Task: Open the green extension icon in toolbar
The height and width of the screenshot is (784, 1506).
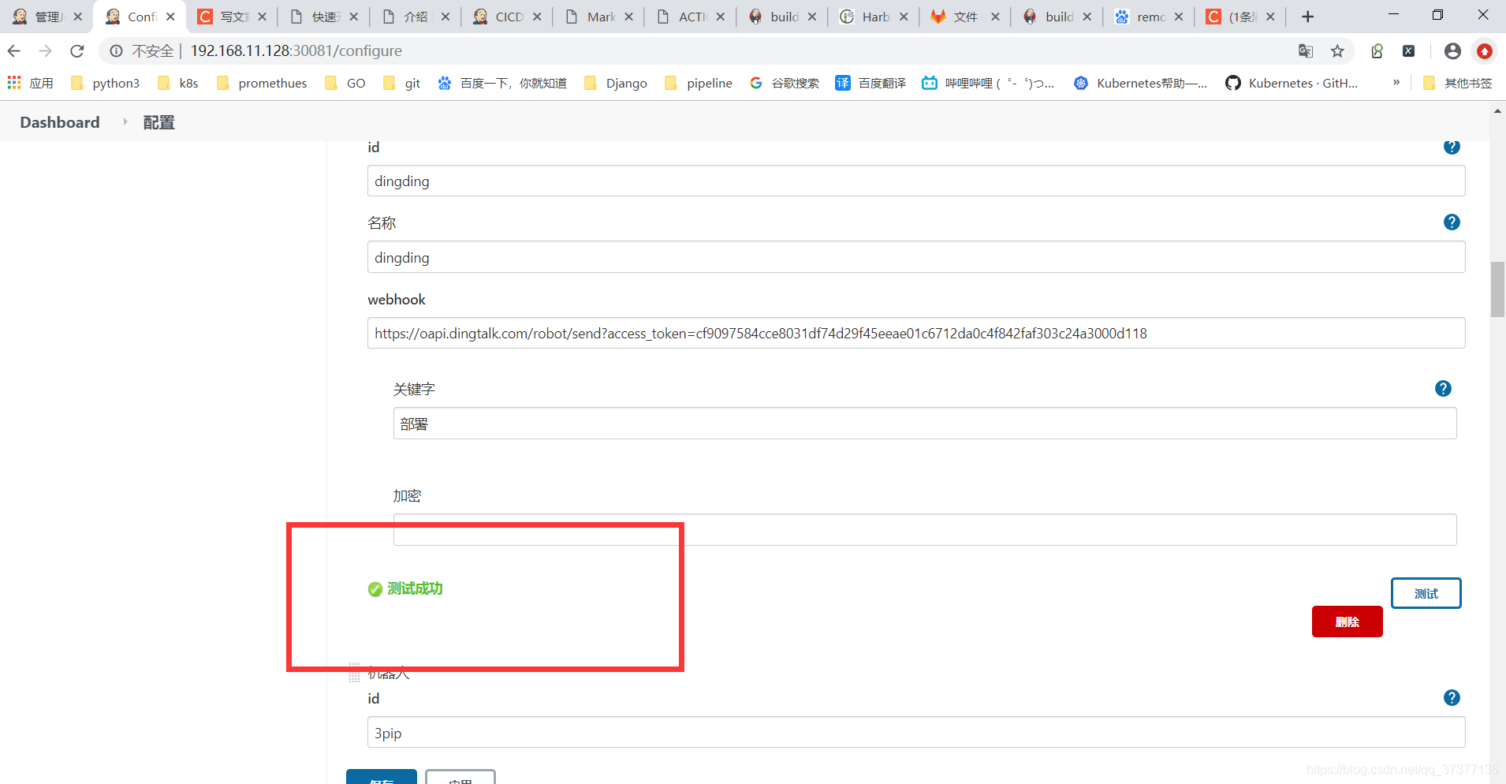Action: click(1377, 51)
